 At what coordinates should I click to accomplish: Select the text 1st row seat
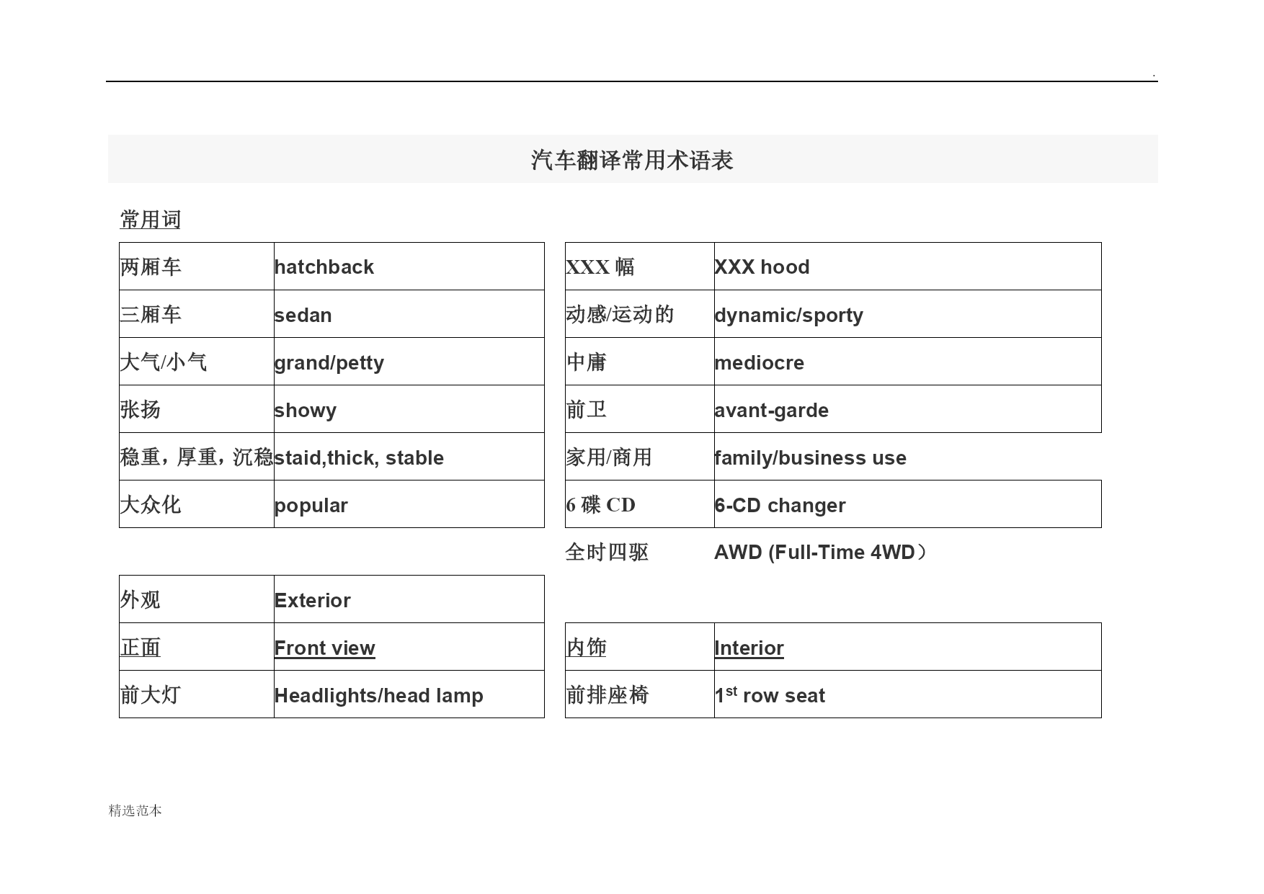[770, 695]
